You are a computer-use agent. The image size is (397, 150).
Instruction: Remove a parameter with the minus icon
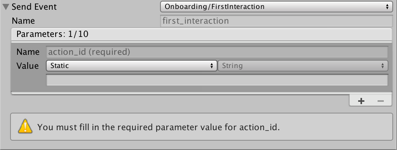tap(381, 101)
